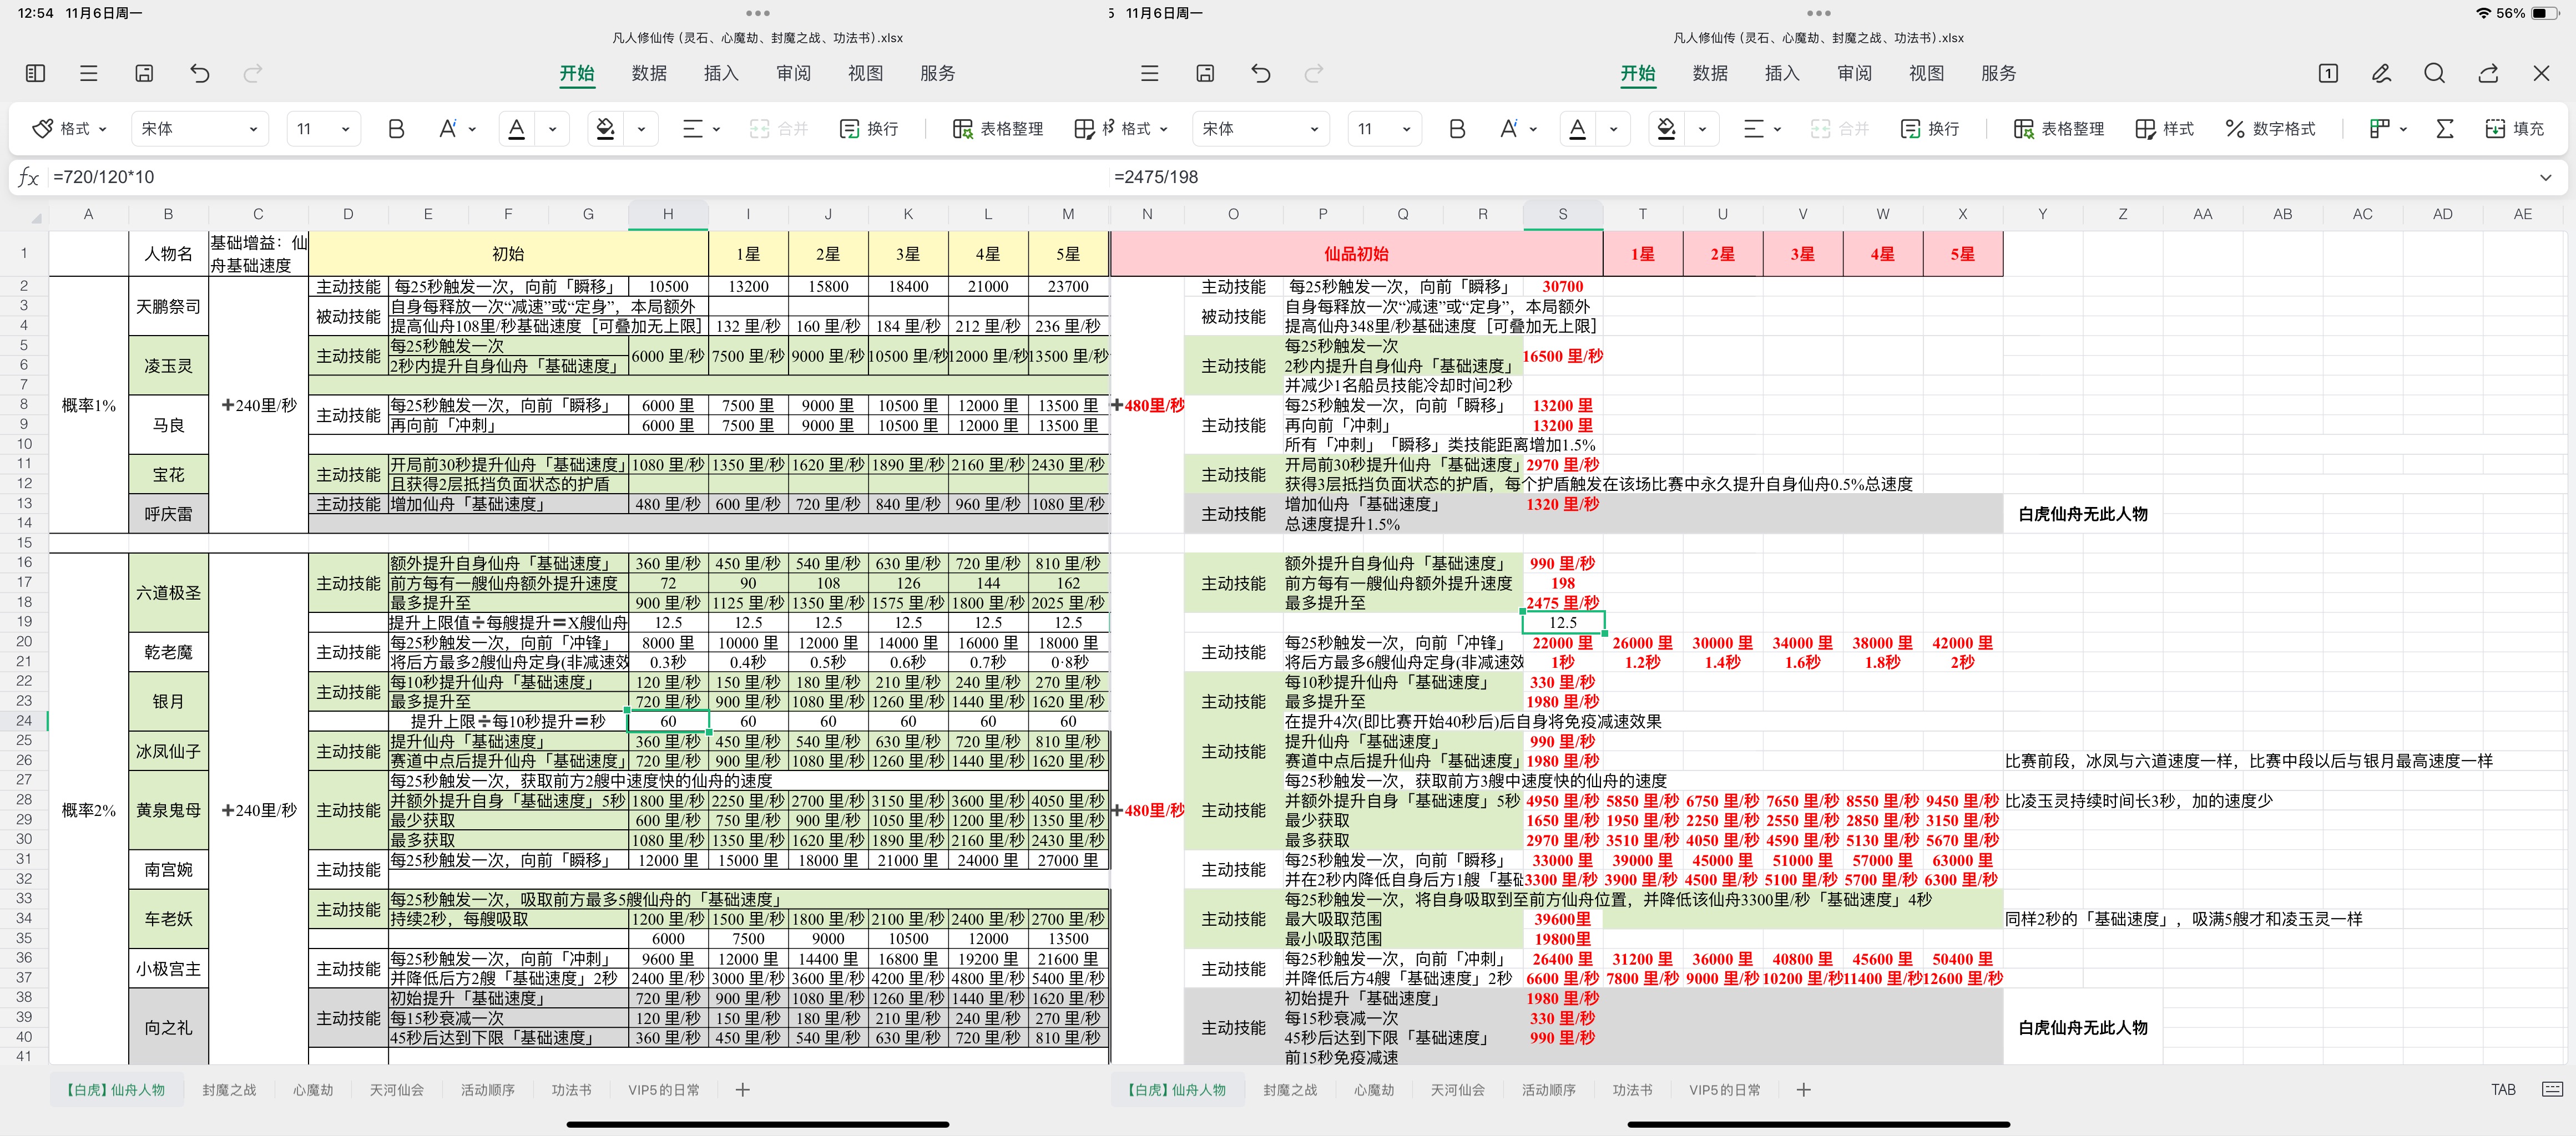
Task: Click cell 白虎仙舟无此人物 in row 13
Action: coord(2083,514)
